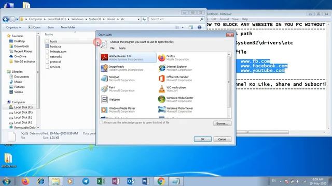
Task: Click the Open with list vertical scrollbar
Action: click(229, 82)
